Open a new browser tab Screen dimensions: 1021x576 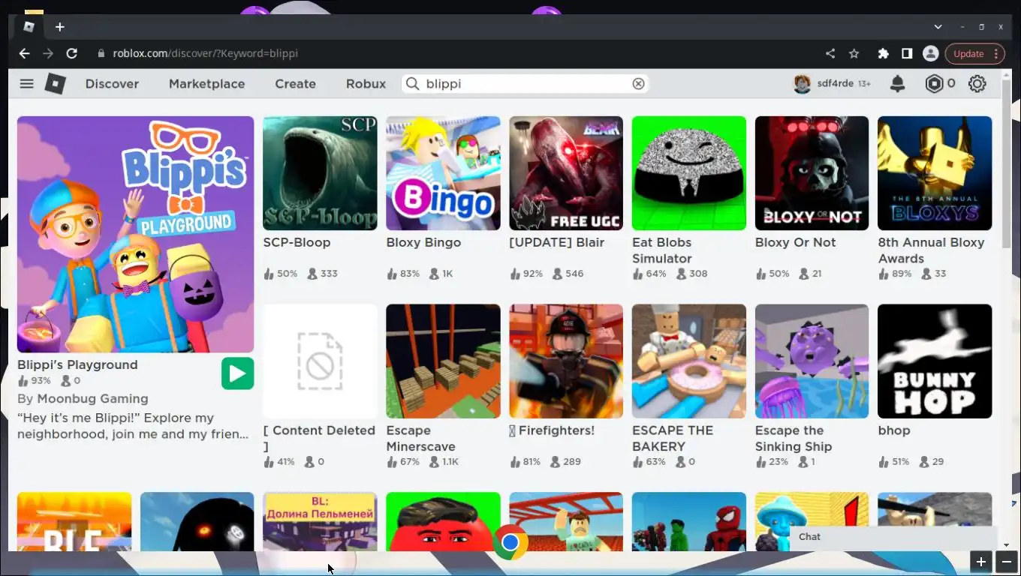(x=60, y=27)
